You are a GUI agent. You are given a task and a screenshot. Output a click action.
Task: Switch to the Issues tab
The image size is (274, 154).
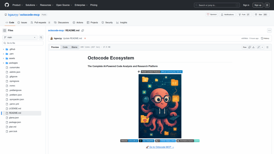[x=22, y=22]
